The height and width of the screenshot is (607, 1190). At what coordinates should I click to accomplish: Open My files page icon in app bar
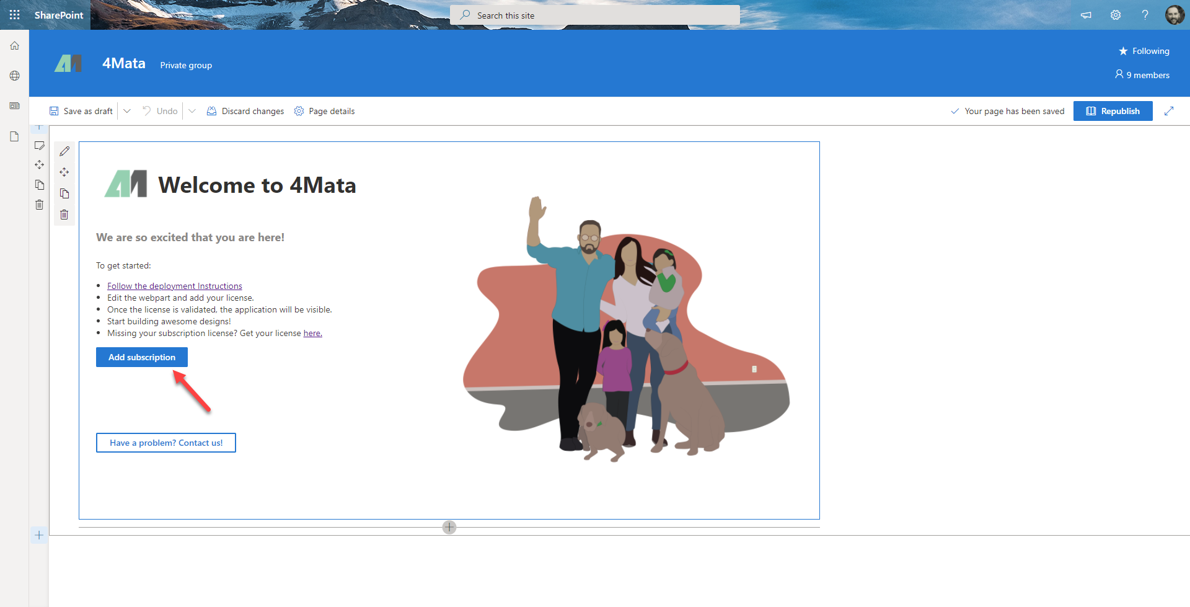[15, 136]
